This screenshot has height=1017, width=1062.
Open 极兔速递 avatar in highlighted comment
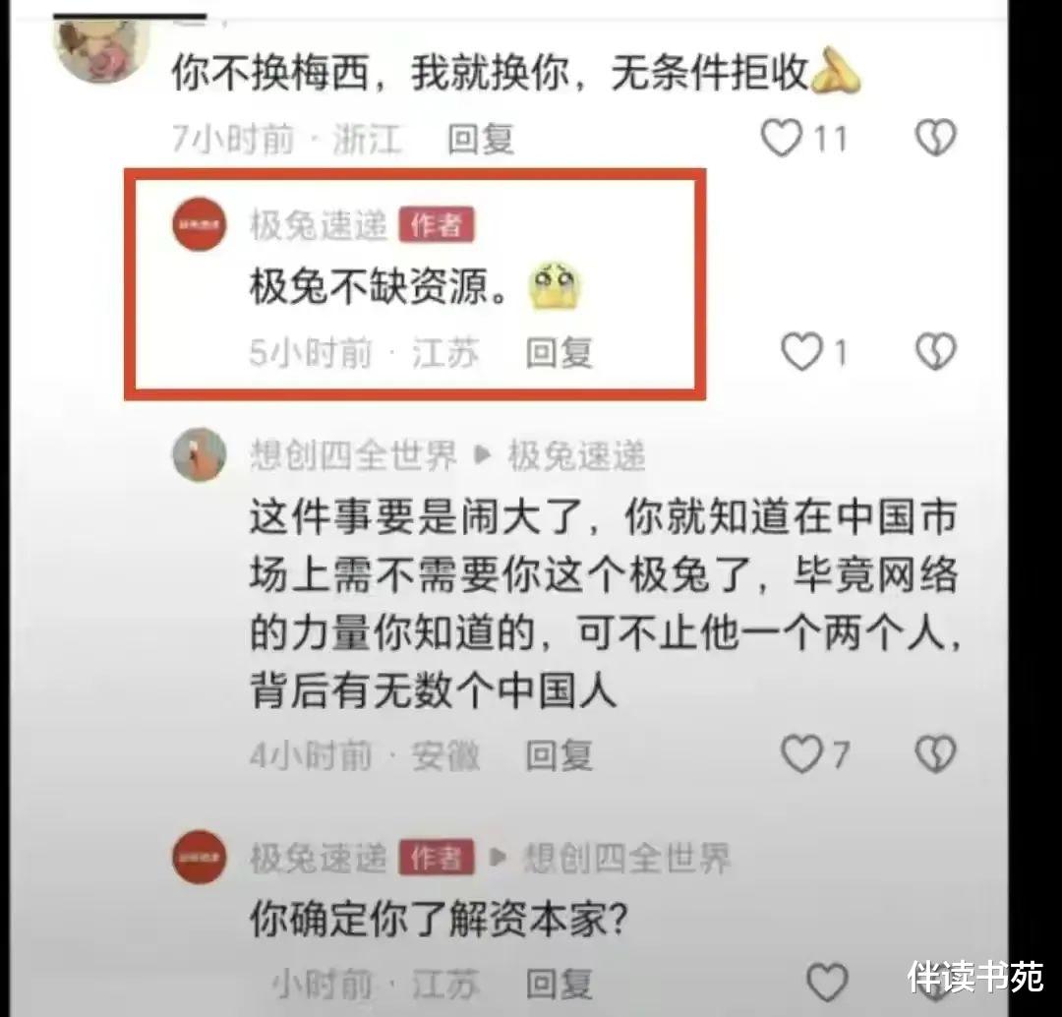pyautogui.click(x=199, y=224)
